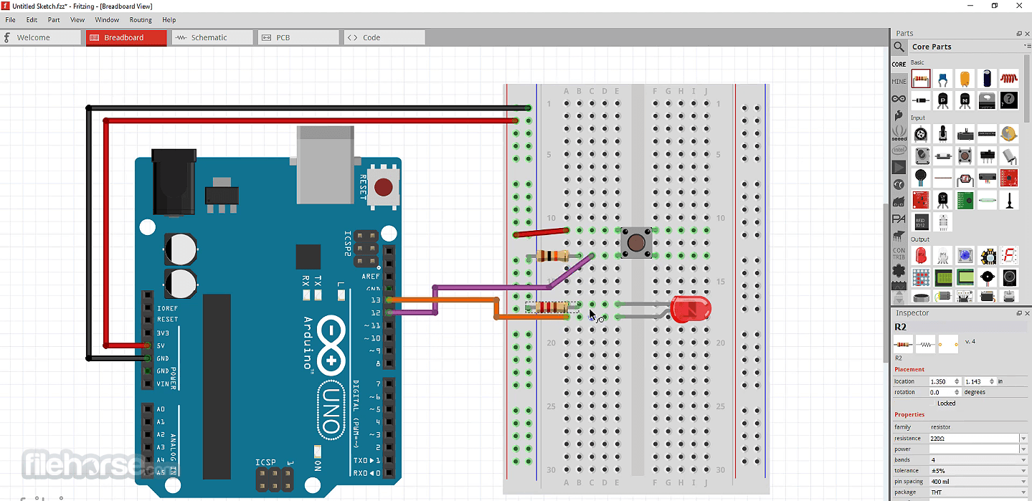
Task: Select the mystery part with question mark
Action: pyautogui.click(x=1009, y=100)
